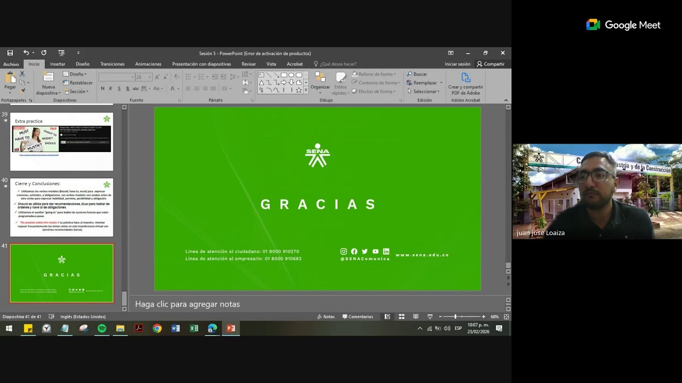Open Excel from the taskbar
Screen dimensions: 682x383
pyautogui.click(x=194, y=328)
